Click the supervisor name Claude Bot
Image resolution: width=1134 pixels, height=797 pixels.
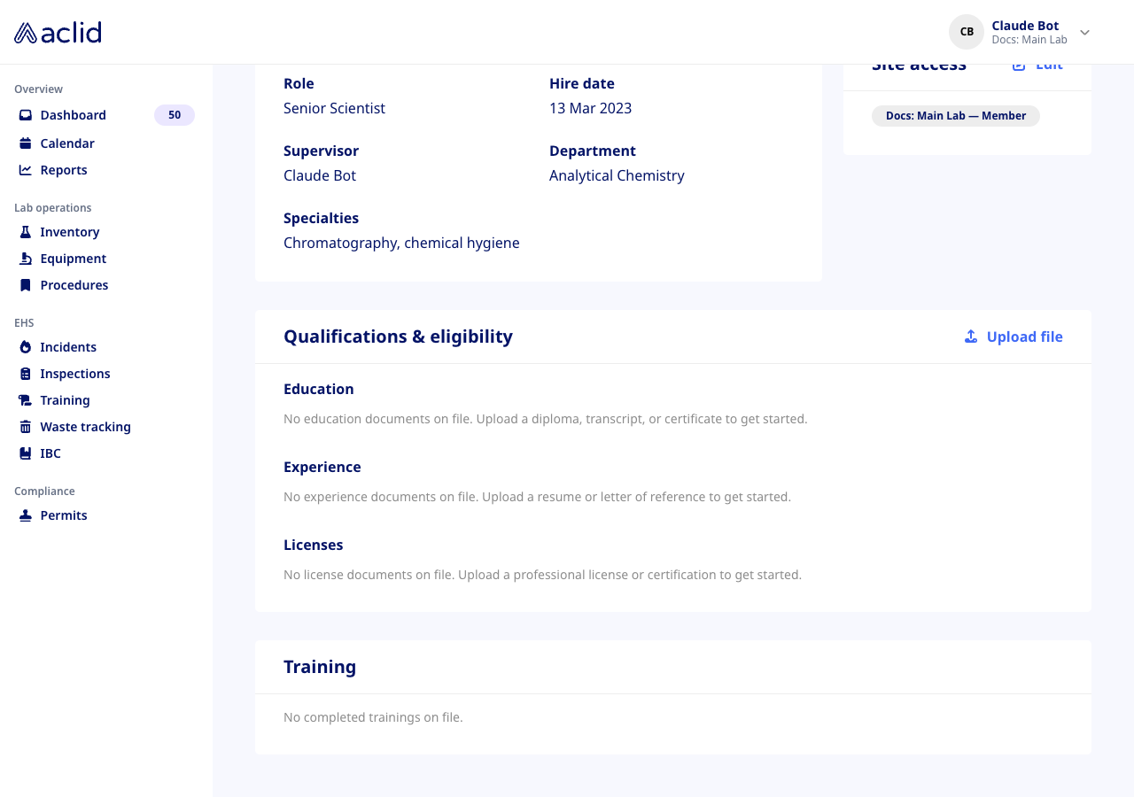click(x=320, y=175)
